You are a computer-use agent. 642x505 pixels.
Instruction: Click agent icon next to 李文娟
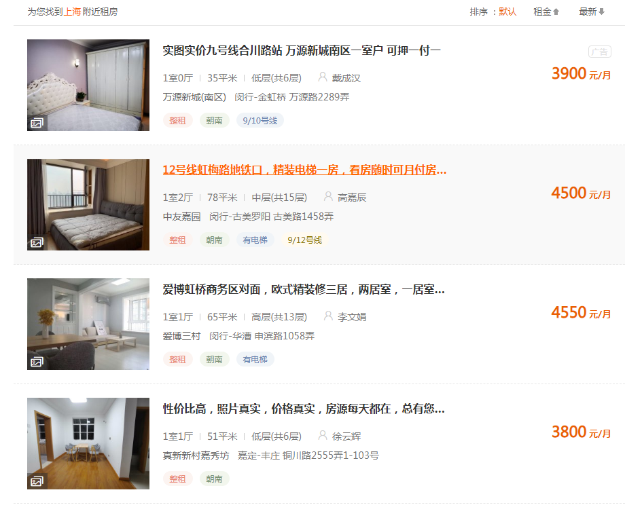328,316
